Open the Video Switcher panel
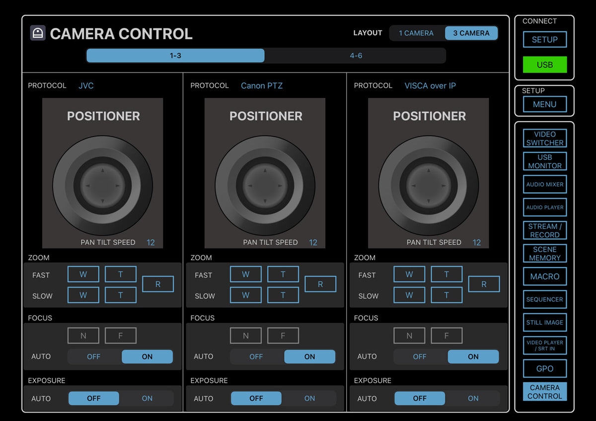596x421 pixels. (545, 138)
